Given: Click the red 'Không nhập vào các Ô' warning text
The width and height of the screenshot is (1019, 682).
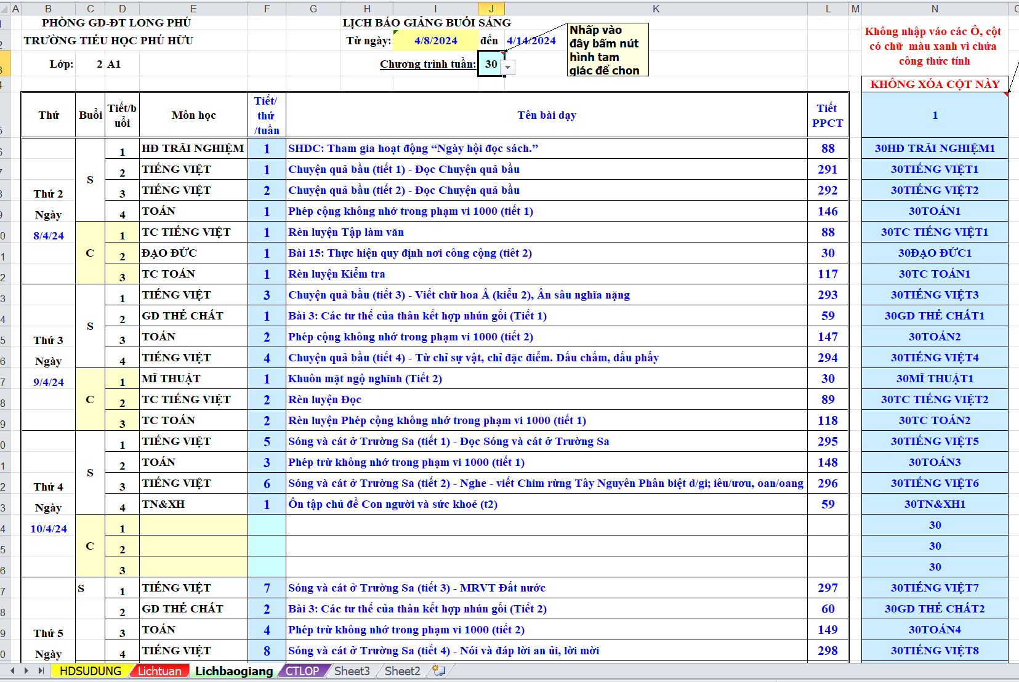Looking at the screenshot, I should pos(933,46).
